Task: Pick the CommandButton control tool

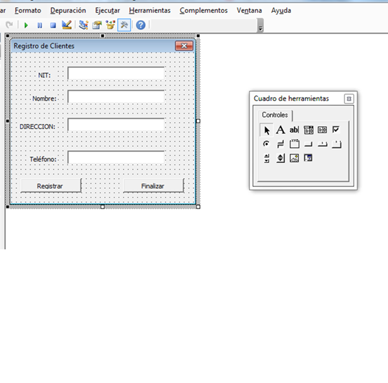Action: (308, 144)
